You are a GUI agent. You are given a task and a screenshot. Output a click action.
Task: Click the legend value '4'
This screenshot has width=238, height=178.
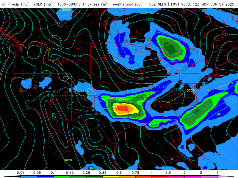(217, 173)
